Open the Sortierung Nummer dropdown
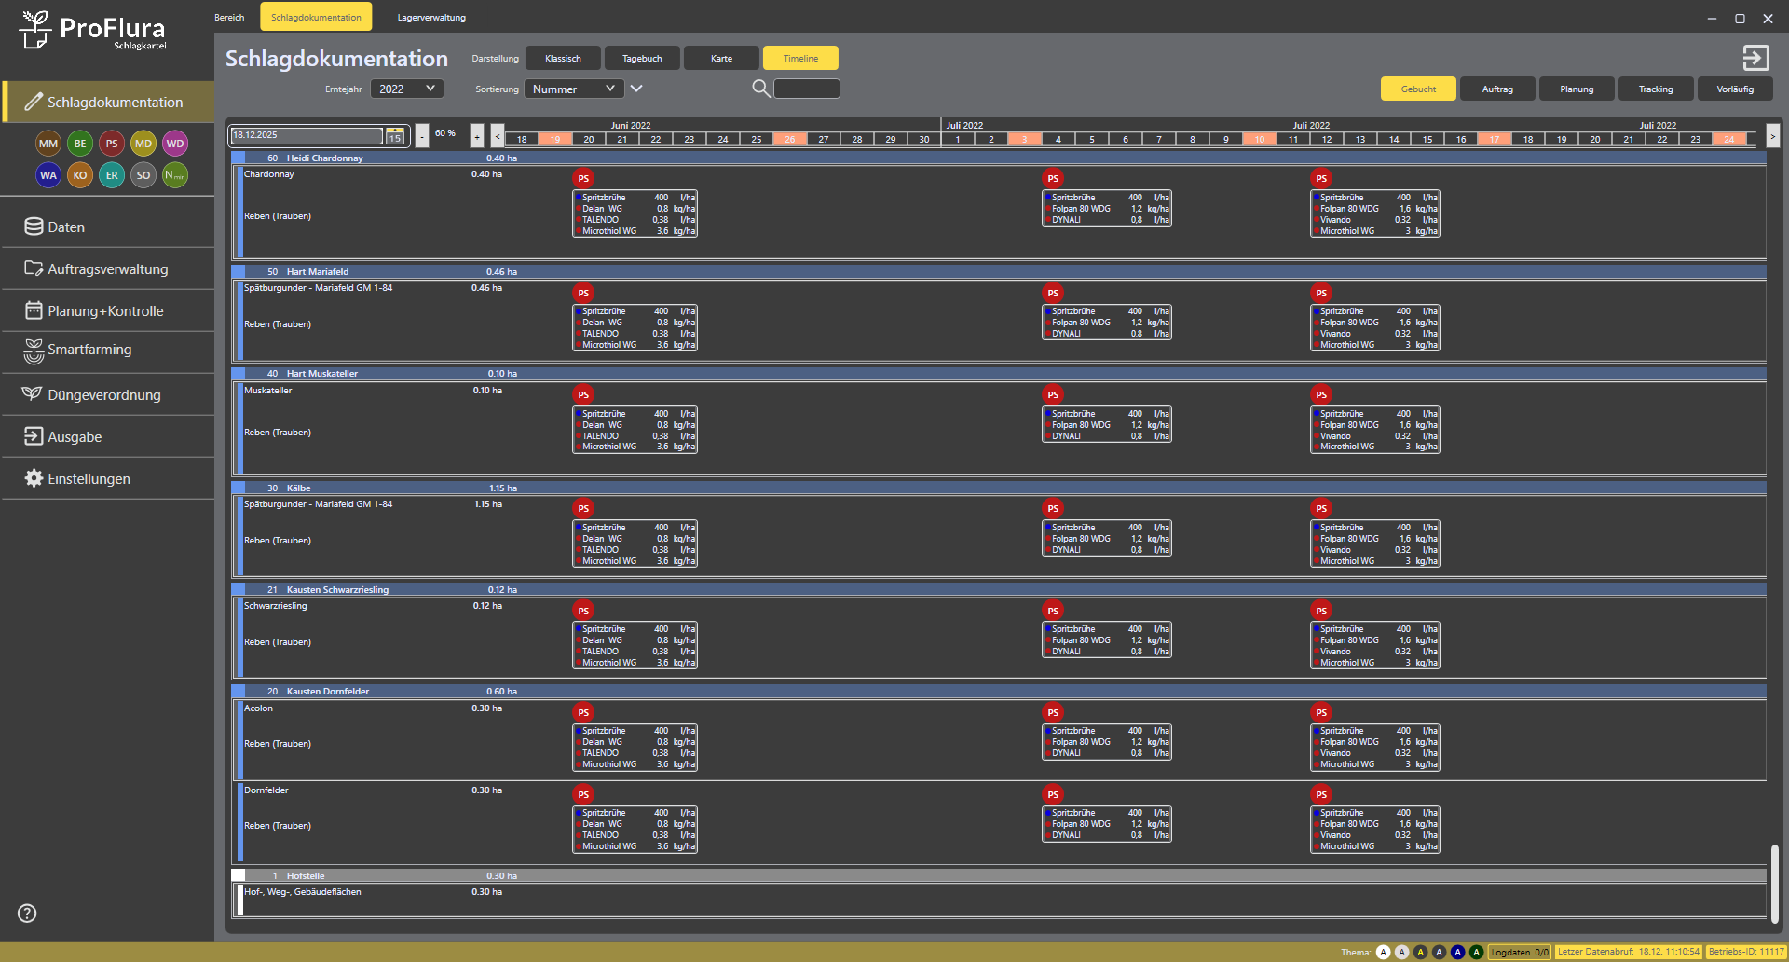Viewport: 1789px width, 962px height. click(574, 89)
